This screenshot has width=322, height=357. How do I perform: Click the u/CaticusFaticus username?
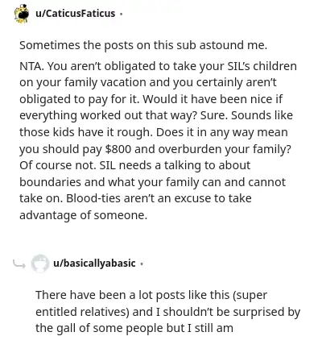point(76,13)
